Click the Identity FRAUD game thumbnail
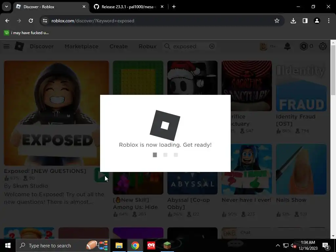 [x=301, y=86]
